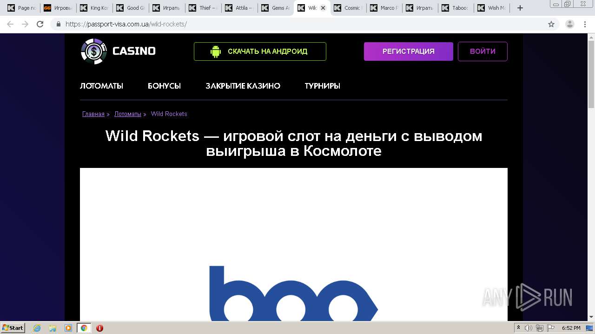595x334 pixels.
Task: Click the casino chip logo icon
Action: (x=94, y=51)
